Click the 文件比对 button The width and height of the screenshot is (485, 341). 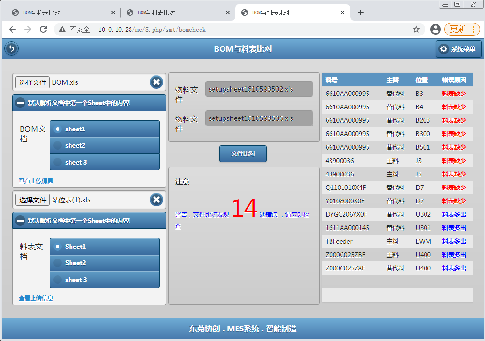tap(243, 154)
